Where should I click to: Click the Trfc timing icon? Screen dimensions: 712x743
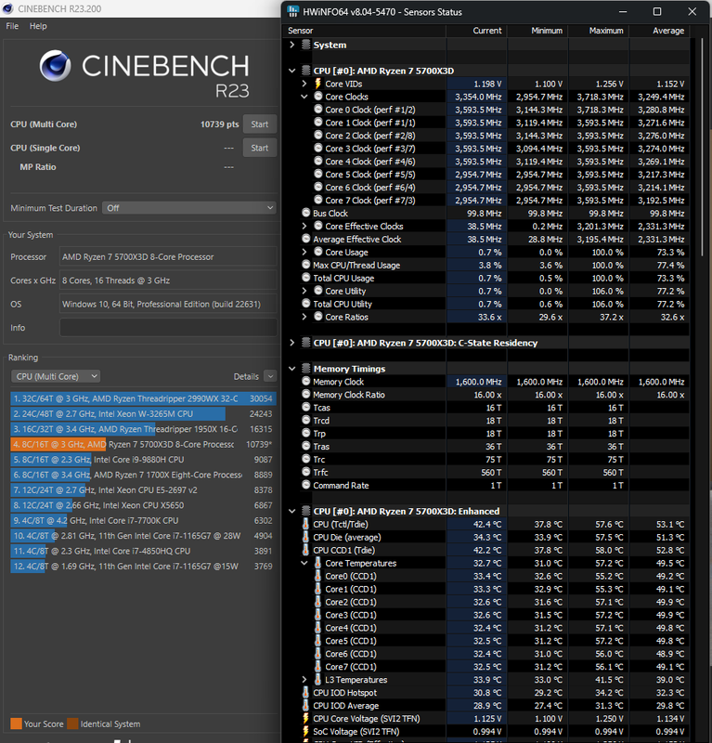click(x=306, y=472)
